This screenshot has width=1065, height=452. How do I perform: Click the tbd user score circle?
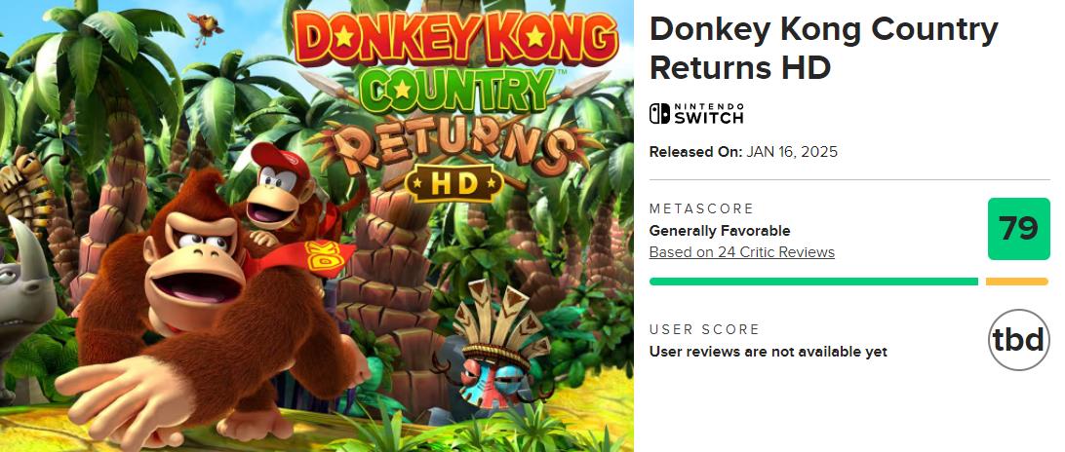(x=1018, y=340)
